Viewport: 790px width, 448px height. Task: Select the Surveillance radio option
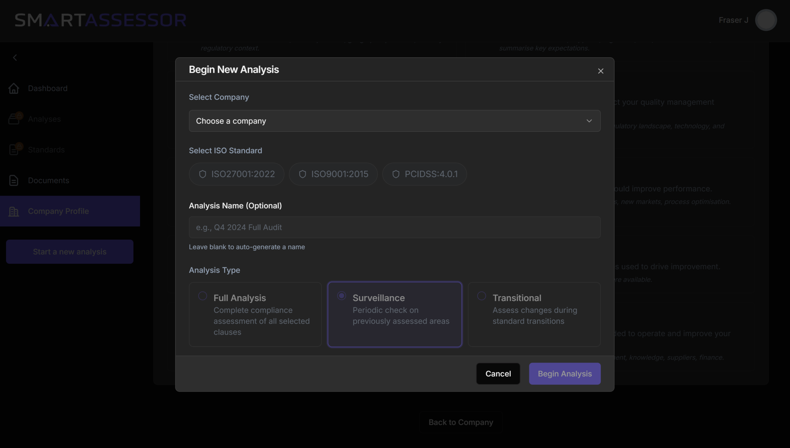coord(341,296)
